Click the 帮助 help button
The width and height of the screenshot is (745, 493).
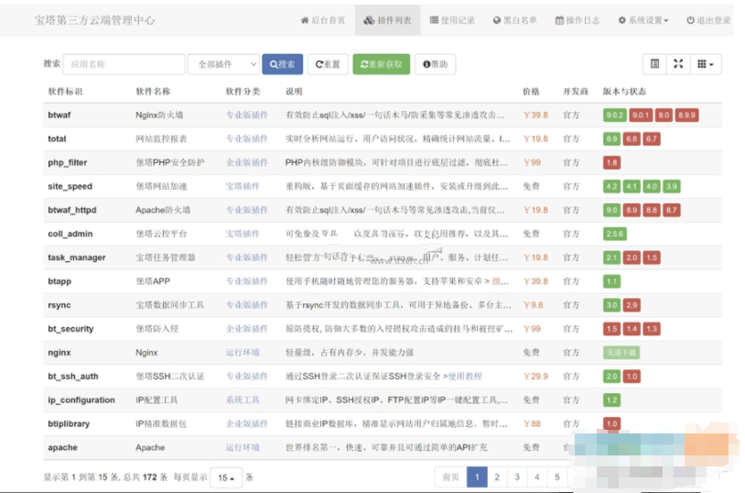[x=435, y=64]
